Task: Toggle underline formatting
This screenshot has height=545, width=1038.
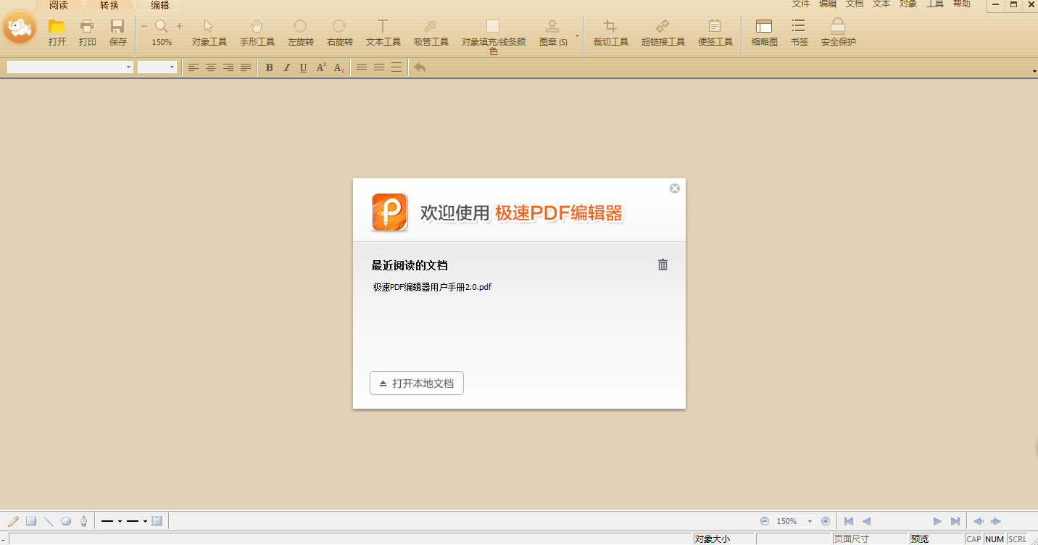Action: click(x=303, y=67)
